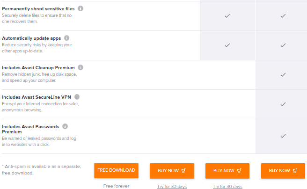Click the checkmark for Avast SecureLine VPN
The image size is (307, 189).
283,104
